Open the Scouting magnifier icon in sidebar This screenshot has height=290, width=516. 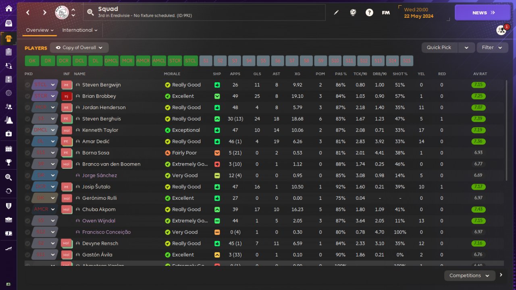8,177
